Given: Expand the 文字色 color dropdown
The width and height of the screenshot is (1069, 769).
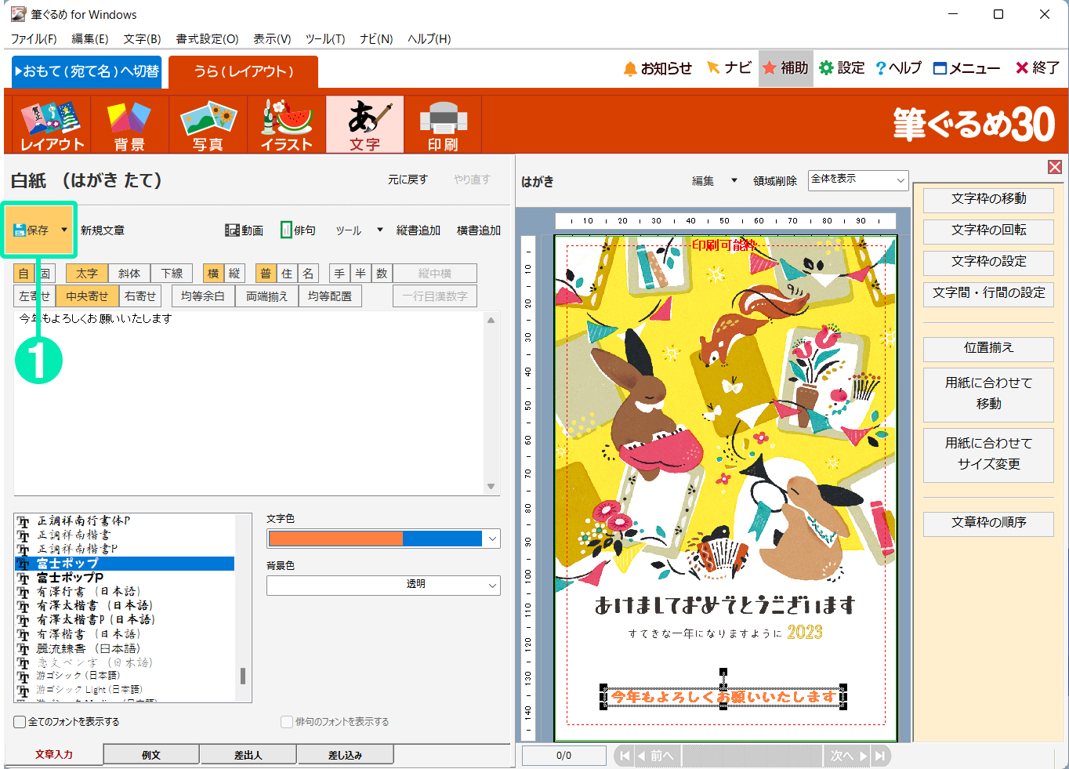Looking at the screenshot, I should pyautogui.click(x=492, y=539).
